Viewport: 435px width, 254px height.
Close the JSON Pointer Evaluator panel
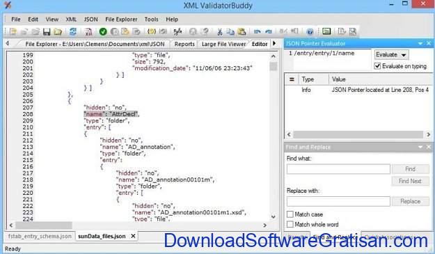tap(429, 43)
